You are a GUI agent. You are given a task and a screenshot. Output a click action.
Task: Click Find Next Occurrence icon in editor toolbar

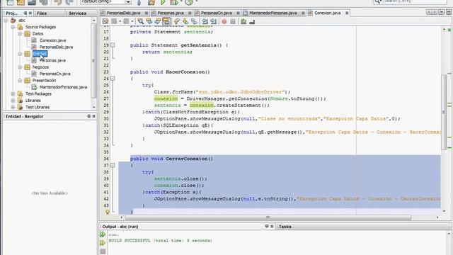tap(157, 21)
